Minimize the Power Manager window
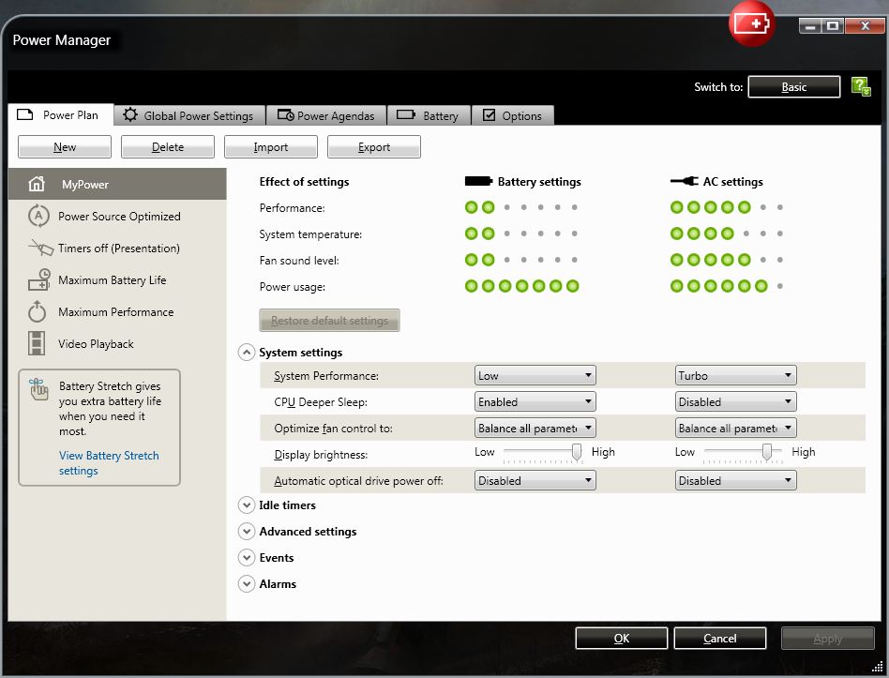Viewport: 889px width, 678px height. click(x=809, y=26)
